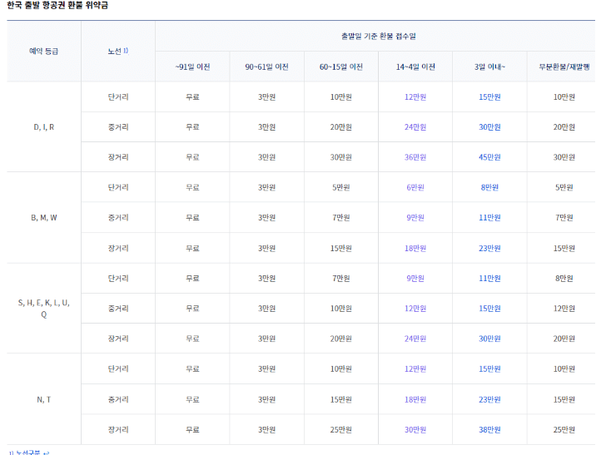Click 단거리 in the N, T group
The width and height of the screenshot is (611, 455).
point(118,368)
